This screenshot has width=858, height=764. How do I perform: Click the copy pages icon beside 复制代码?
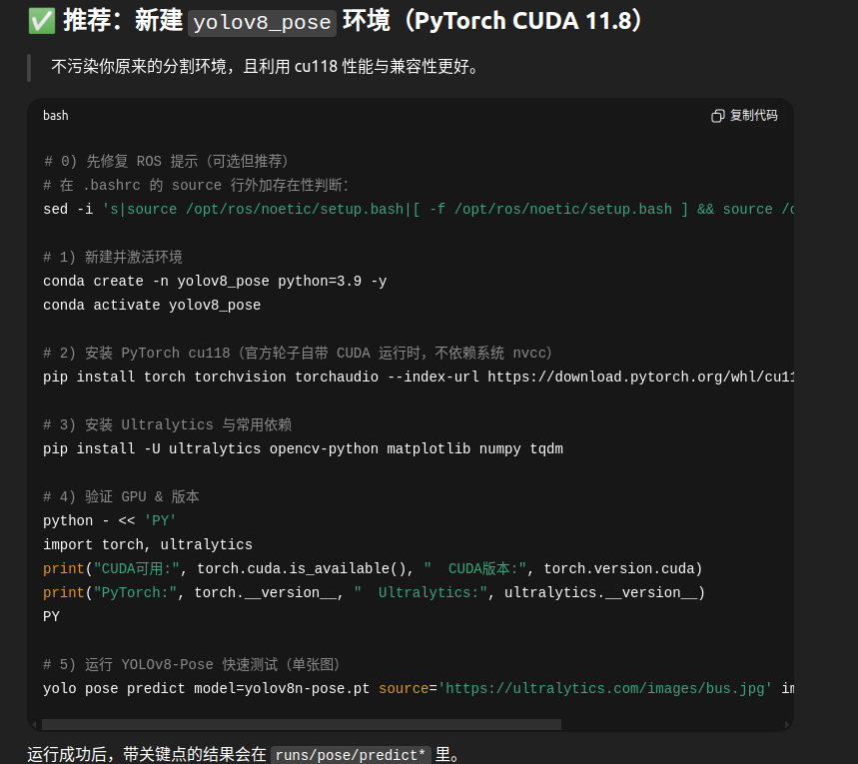[718, 116]
